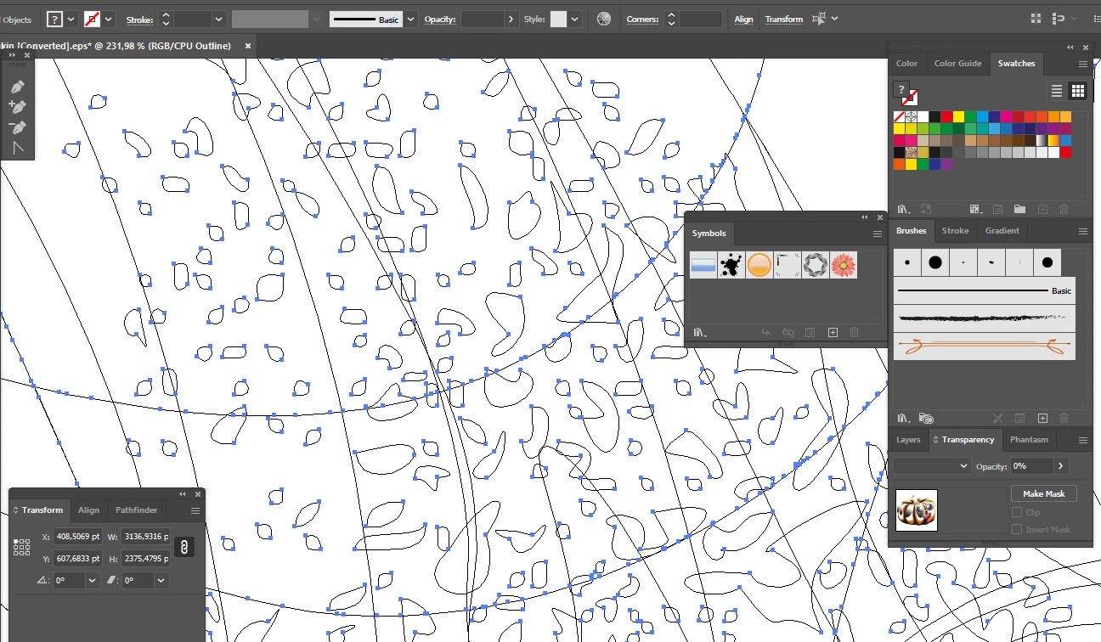Open the Symbols panel hamburger menu
This screenshot has width=1101, height=642.
[x=878, y=234]
